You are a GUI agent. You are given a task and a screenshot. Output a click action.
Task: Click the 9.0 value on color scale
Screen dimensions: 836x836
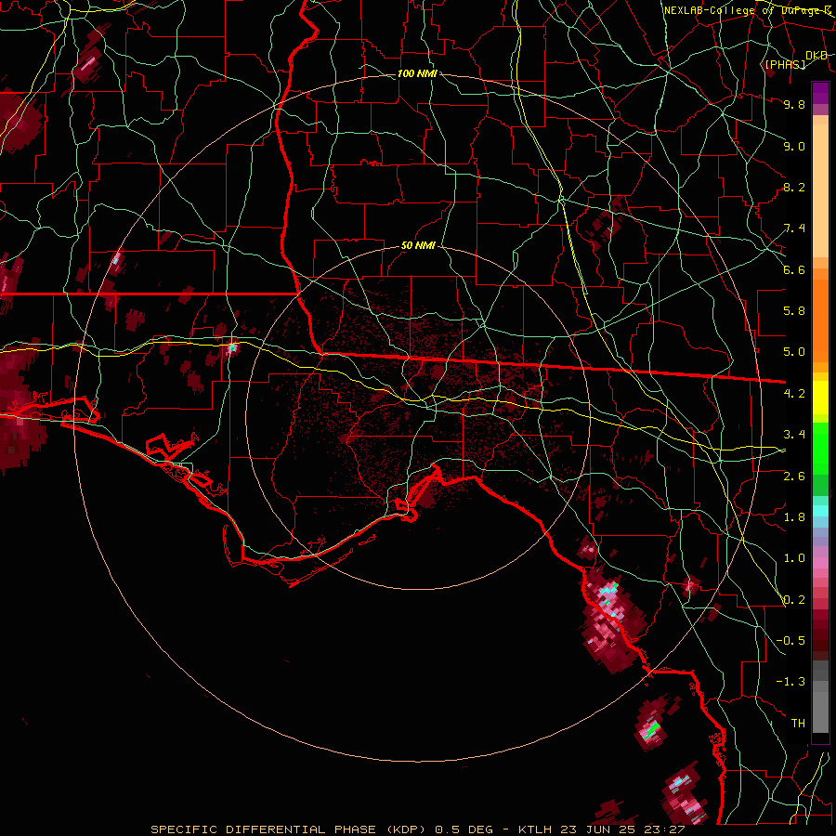[x=794, y=146]
